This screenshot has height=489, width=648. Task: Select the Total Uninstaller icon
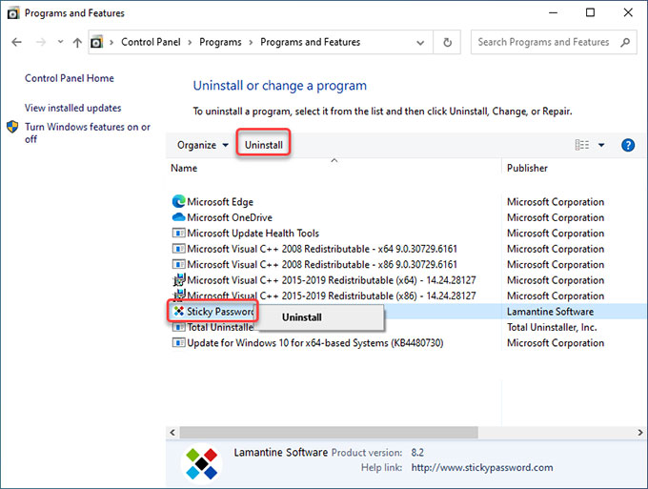pos(178,327)
